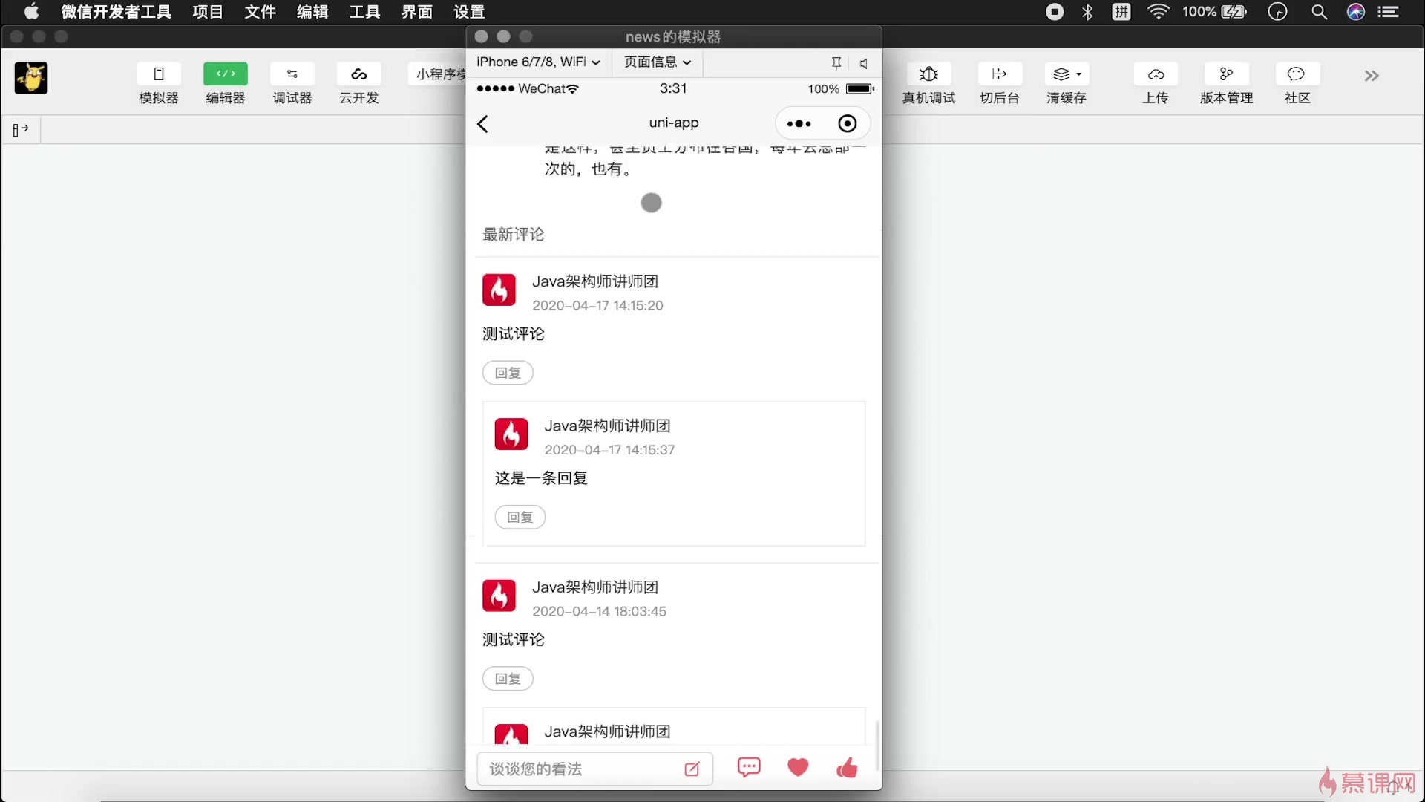Click the Java架构师讲师团 name at the bottom reply
This screenshot has width=1425, height=802.
click(x=607, y=731)
